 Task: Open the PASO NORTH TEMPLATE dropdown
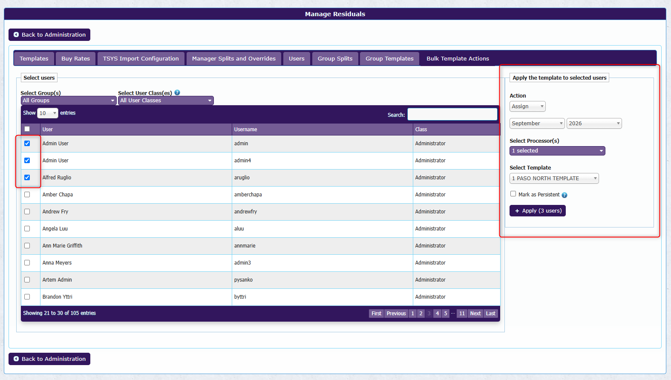[554, 178]
